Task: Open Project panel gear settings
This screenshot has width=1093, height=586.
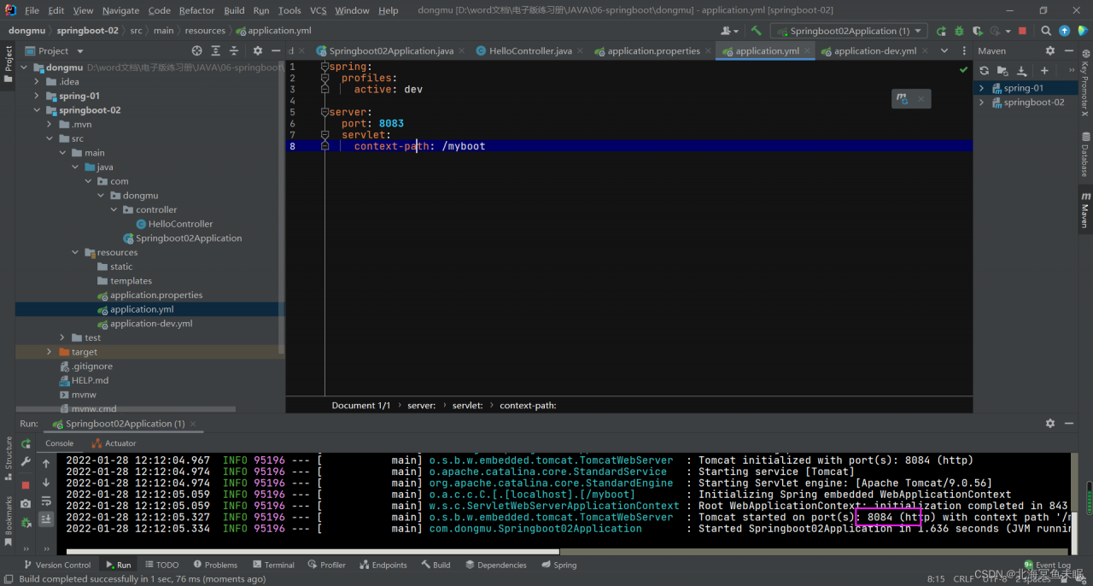Action: point(258,51)
